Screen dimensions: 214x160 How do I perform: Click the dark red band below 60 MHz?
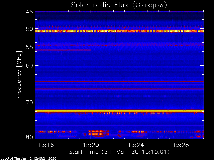[x=119, y=81]
